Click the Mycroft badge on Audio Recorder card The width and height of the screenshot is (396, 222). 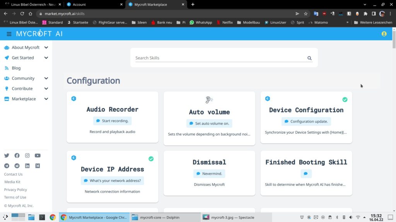pos(74,98)
